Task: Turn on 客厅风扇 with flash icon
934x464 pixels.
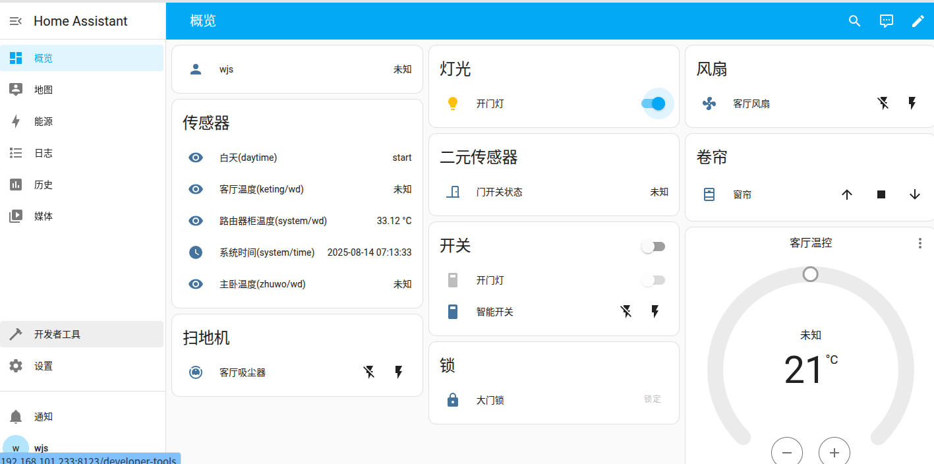Action: [x=912, y=103]
